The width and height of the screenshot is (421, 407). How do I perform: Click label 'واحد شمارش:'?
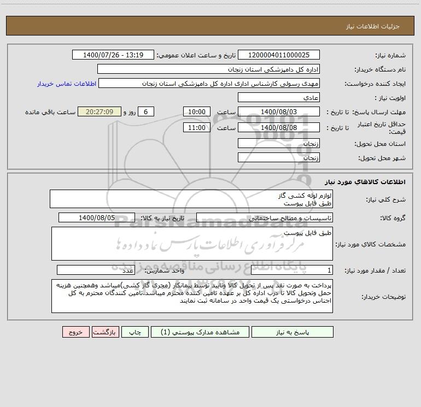tap(165, 270)
